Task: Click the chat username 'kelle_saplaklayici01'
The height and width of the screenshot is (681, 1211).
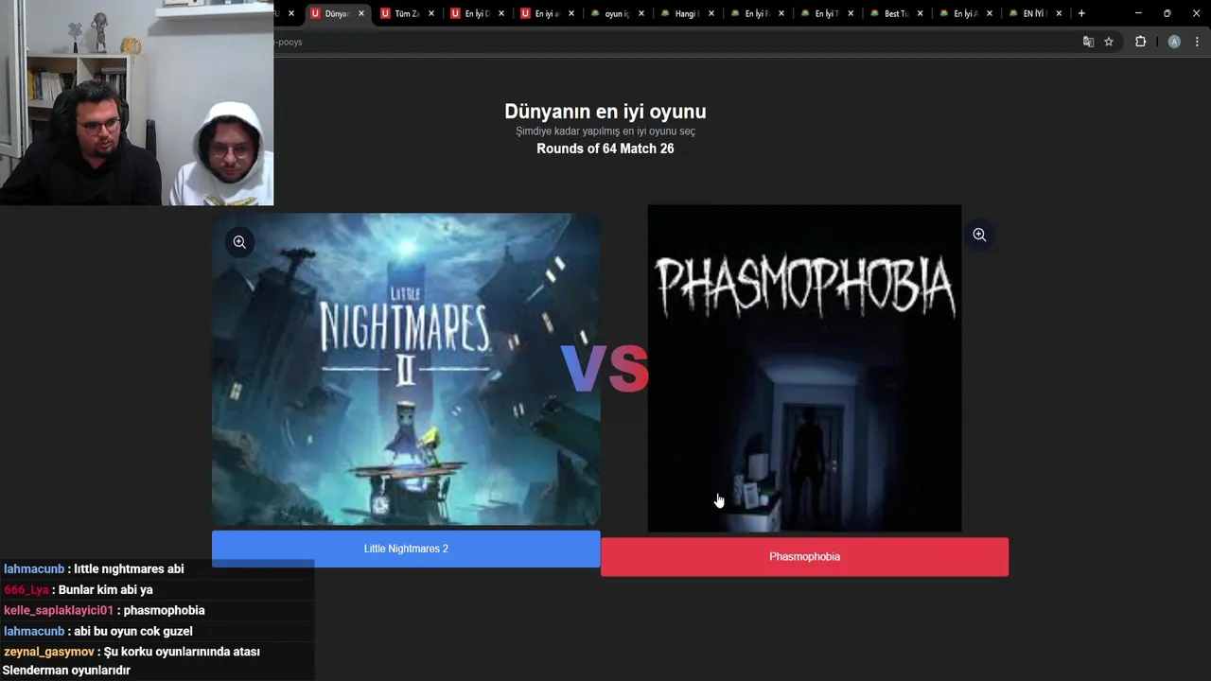Action: point(59,610)
